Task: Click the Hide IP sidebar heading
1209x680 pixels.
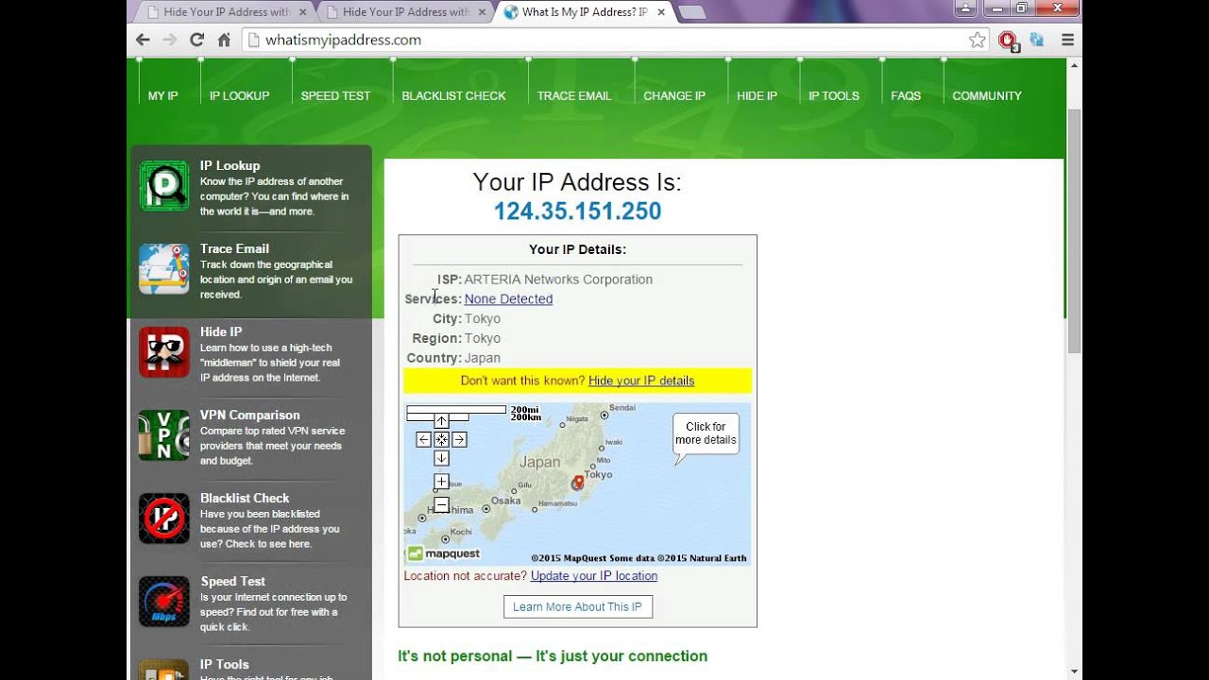Action: (x=221, y=331)
